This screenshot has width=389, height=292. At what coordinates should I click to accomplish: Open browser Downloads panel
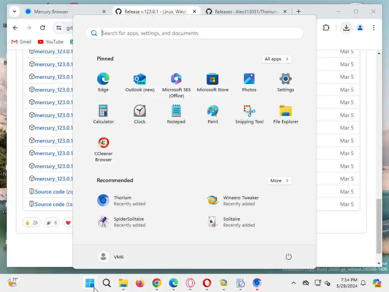(346, 28)
